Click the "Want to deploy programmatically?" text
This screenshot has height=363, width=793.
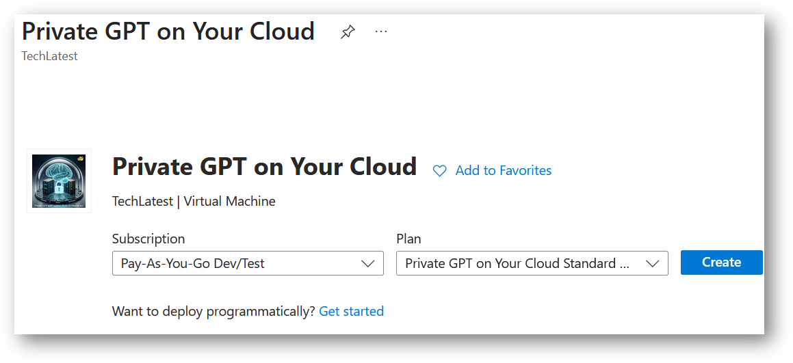click(x=213, y=312)
